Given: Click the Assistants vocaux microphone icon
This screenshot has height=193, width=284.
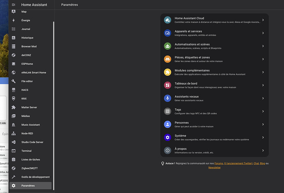Looking at the screenshot, I should point(168,98).
